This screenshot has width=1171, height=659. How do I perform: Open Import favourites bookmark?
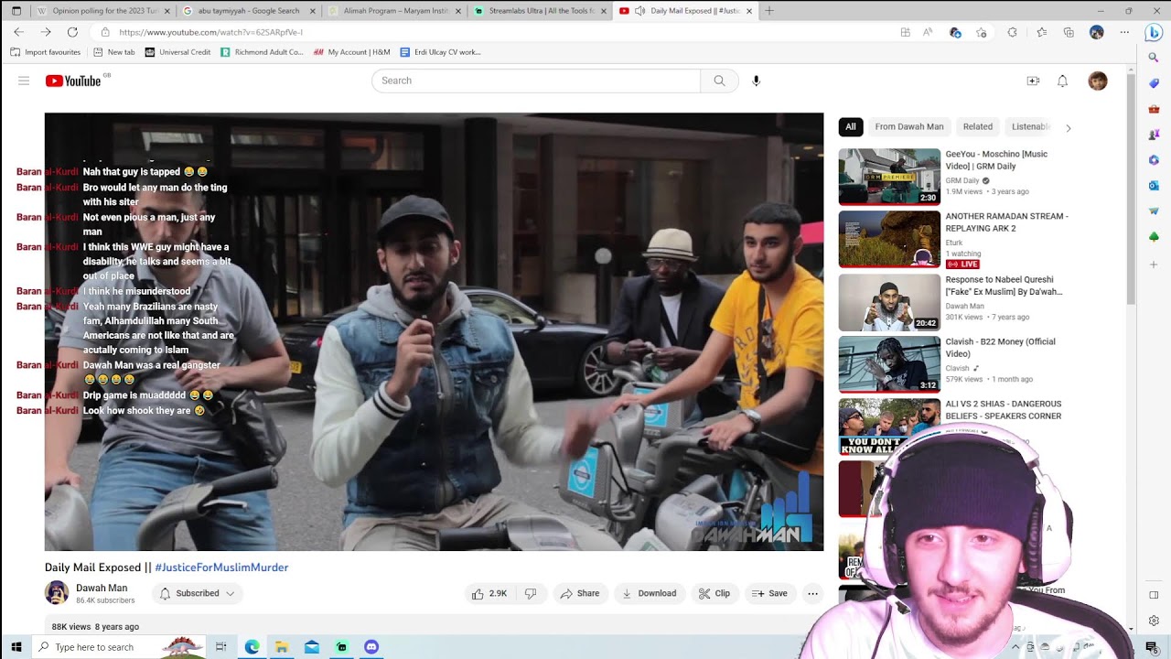(x=46, y=52)
